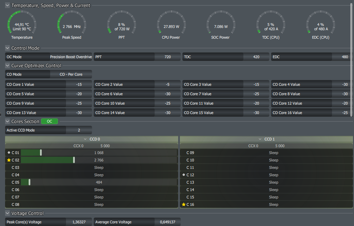The height and width of the screenshot is (226, 354).
Task: Adjust the C 05 core frequency slider
Action: click(30, 182)
